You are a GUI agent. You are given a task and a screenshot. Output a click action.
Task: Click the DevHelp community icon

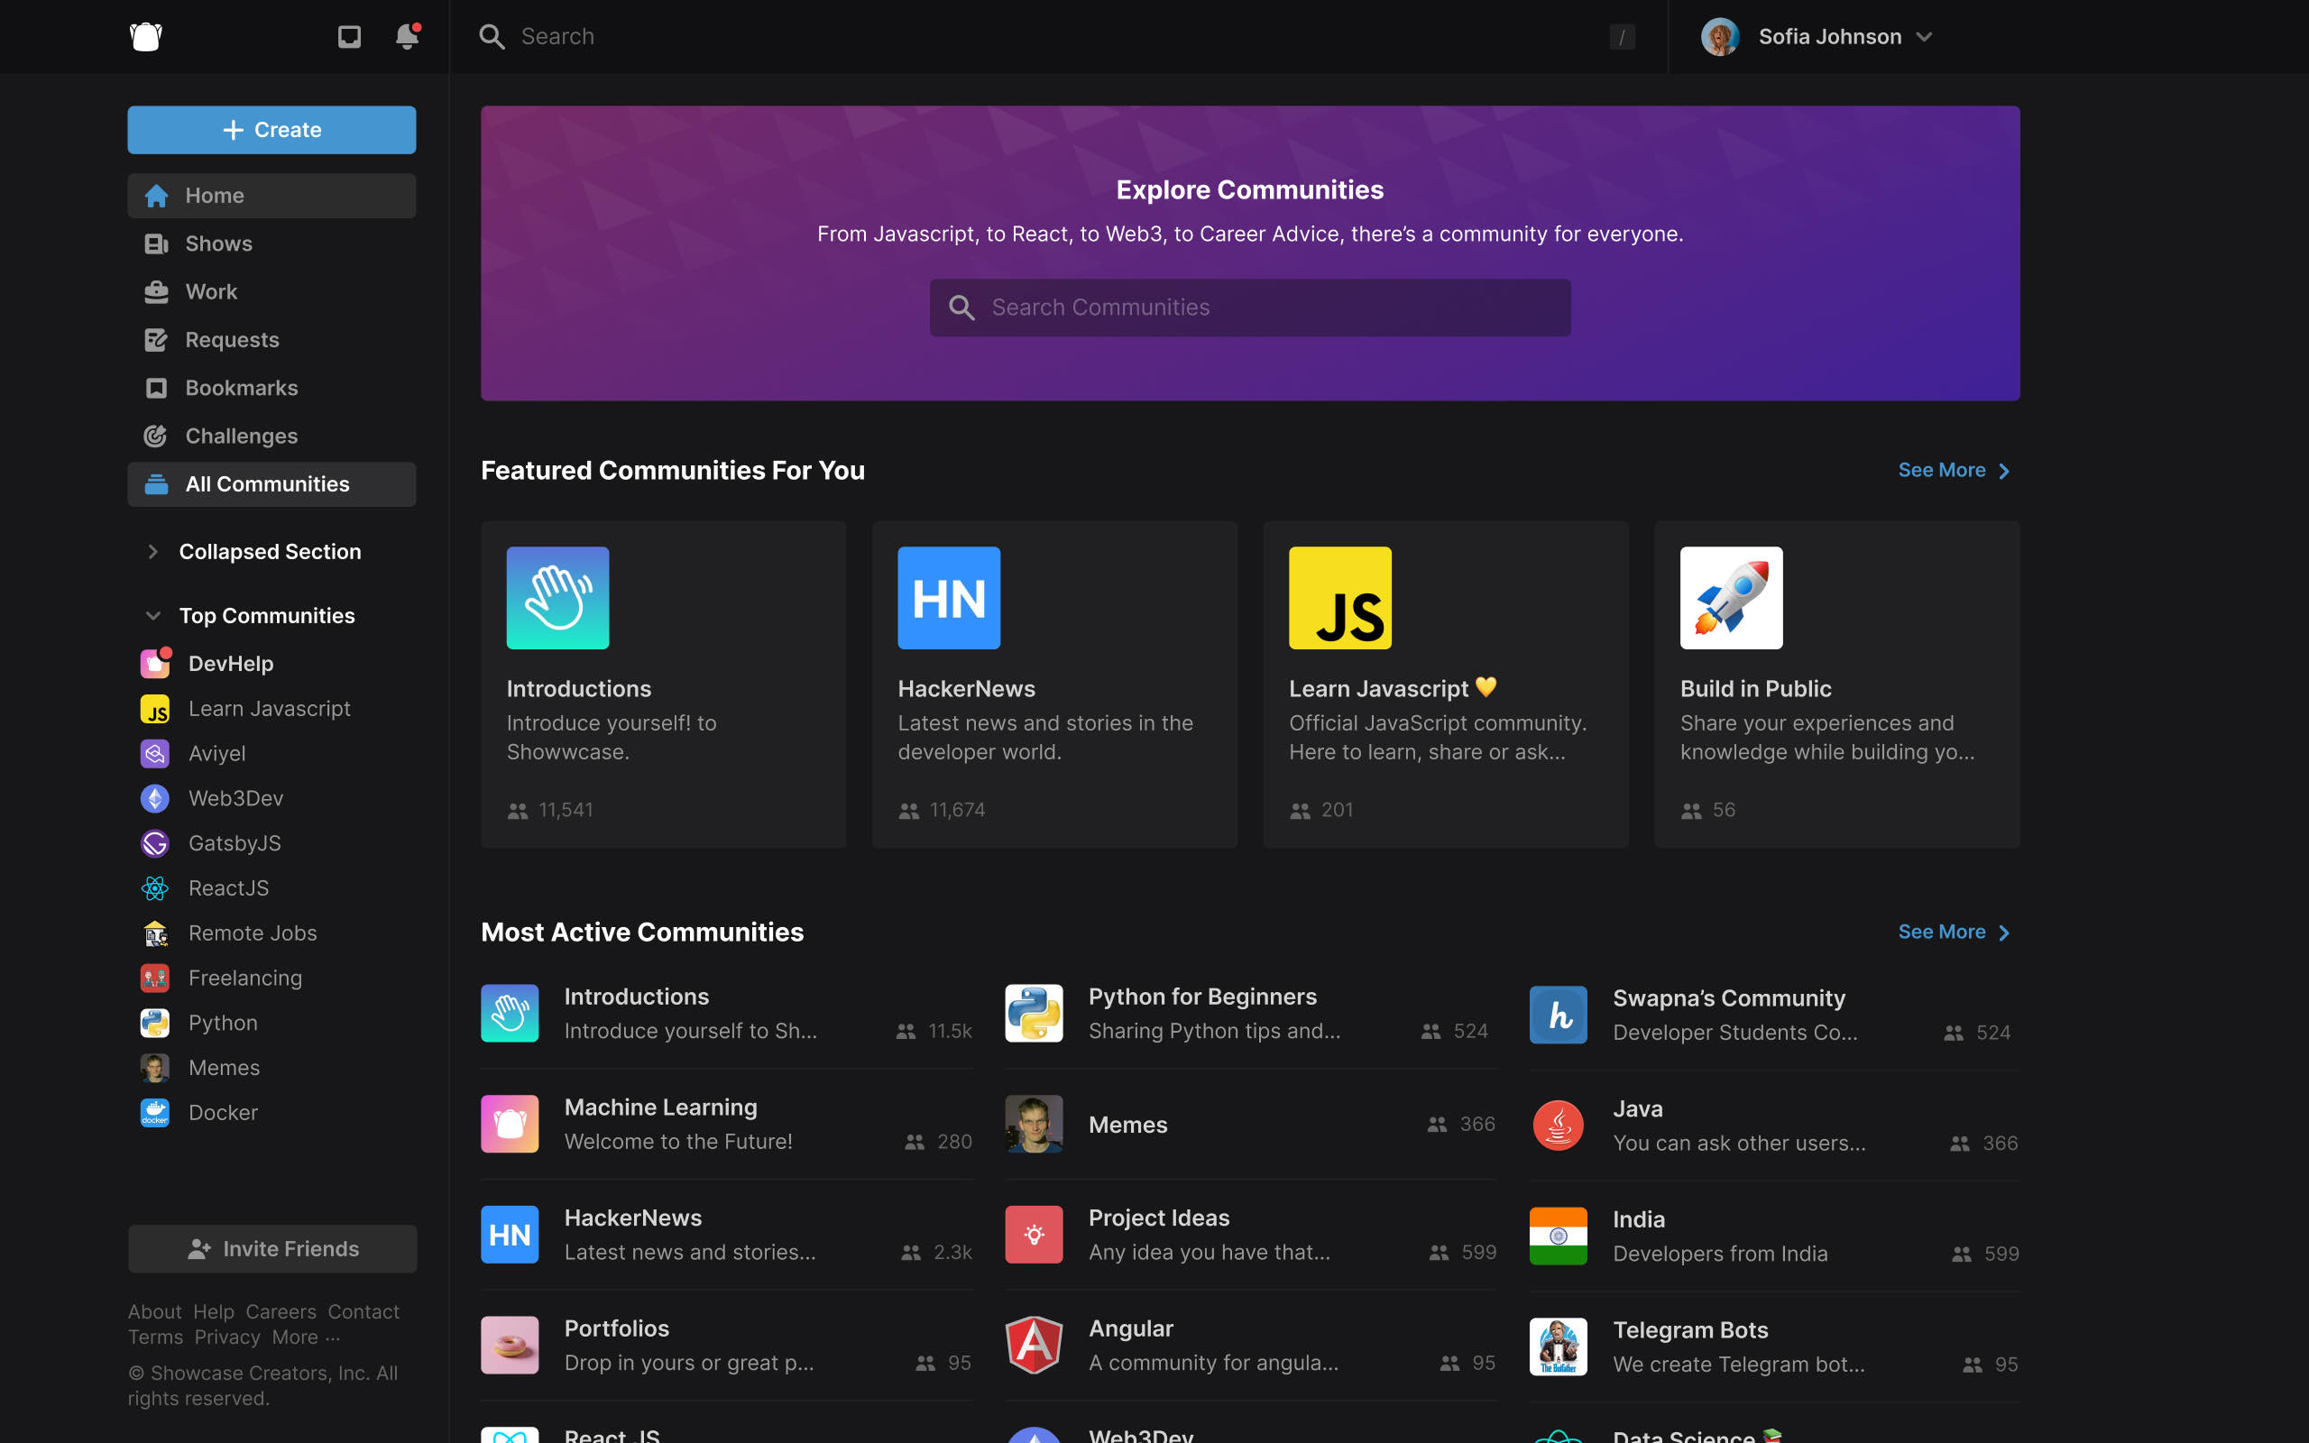pyautogui.click(x=154, y=663)
